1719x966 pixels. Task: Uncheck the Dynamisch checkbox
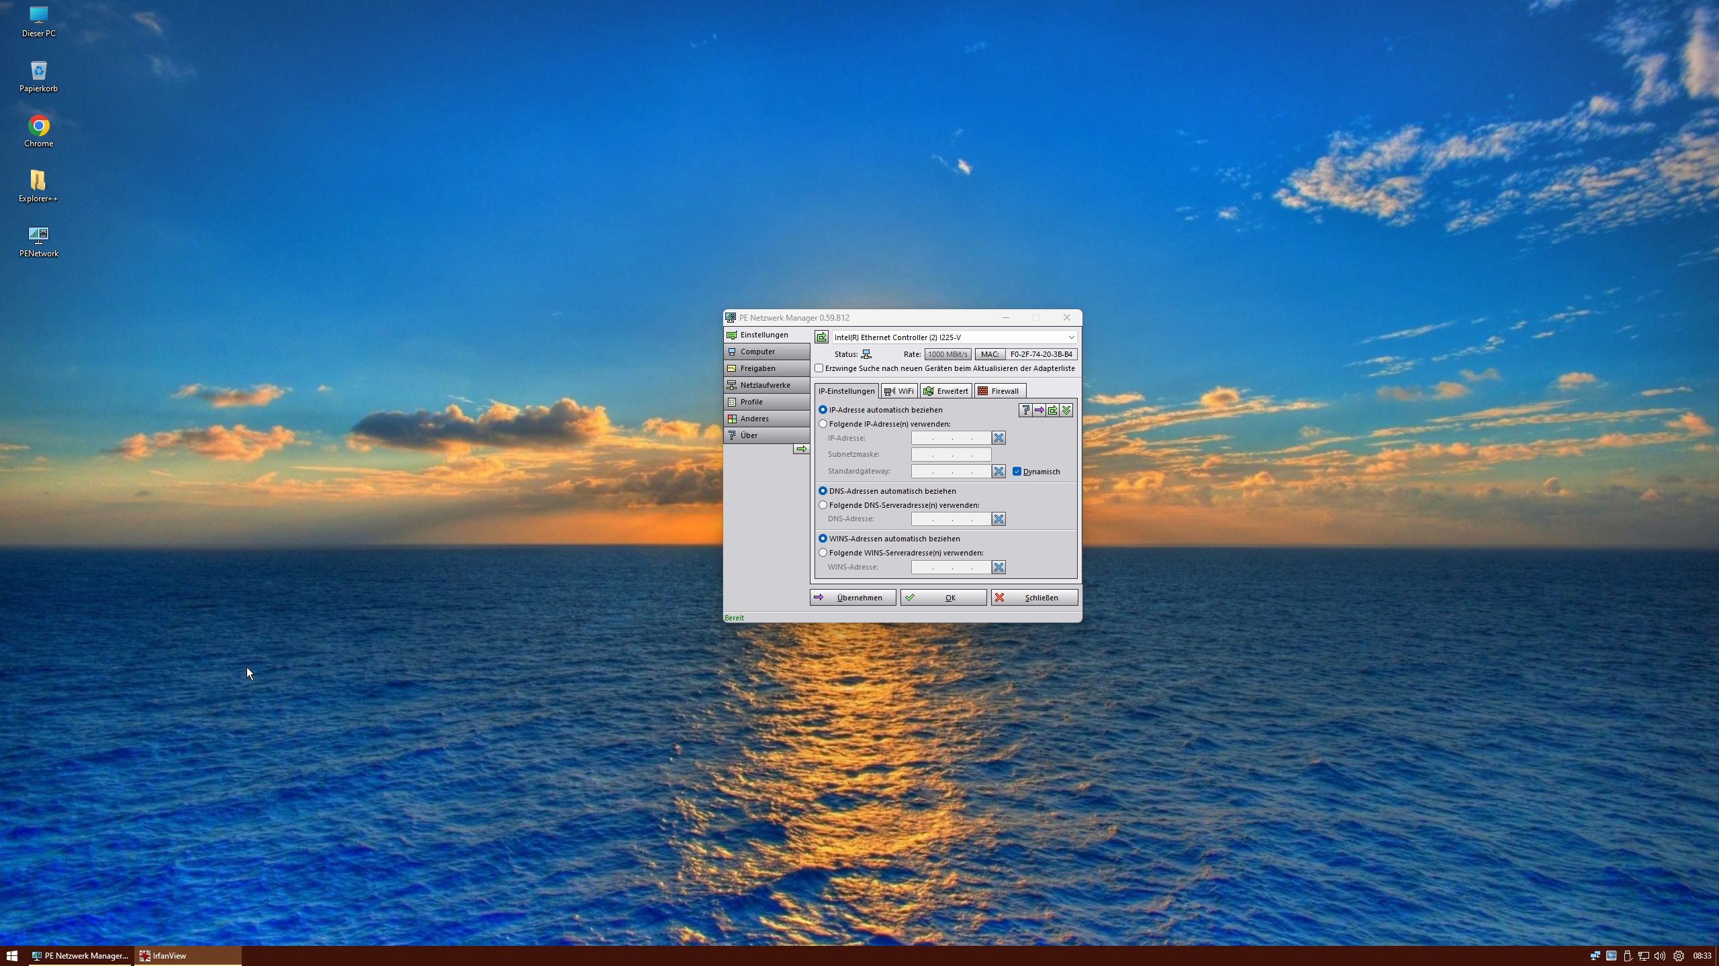point(1017,472)
